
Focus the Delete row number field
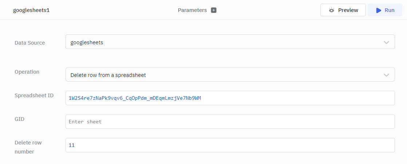pyautogui.click(x=230, y=145)
